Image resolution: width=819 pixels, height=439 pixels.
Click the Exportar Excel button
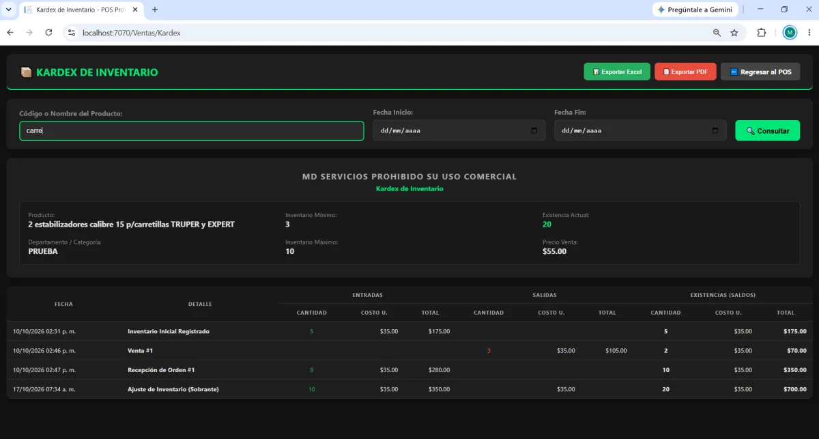point(617,72)
